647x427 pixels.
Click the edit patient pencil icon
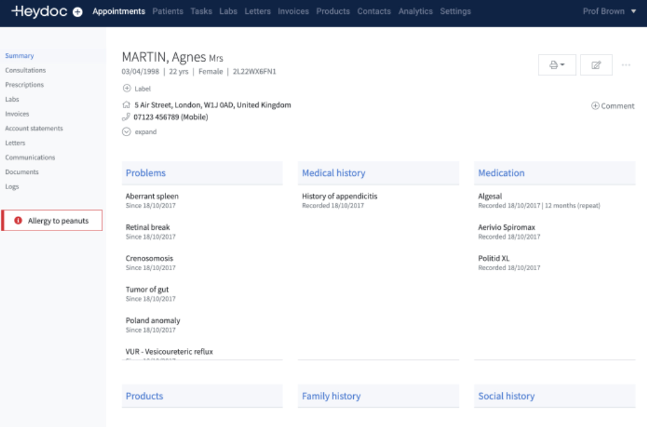click(x=596, y=65)
